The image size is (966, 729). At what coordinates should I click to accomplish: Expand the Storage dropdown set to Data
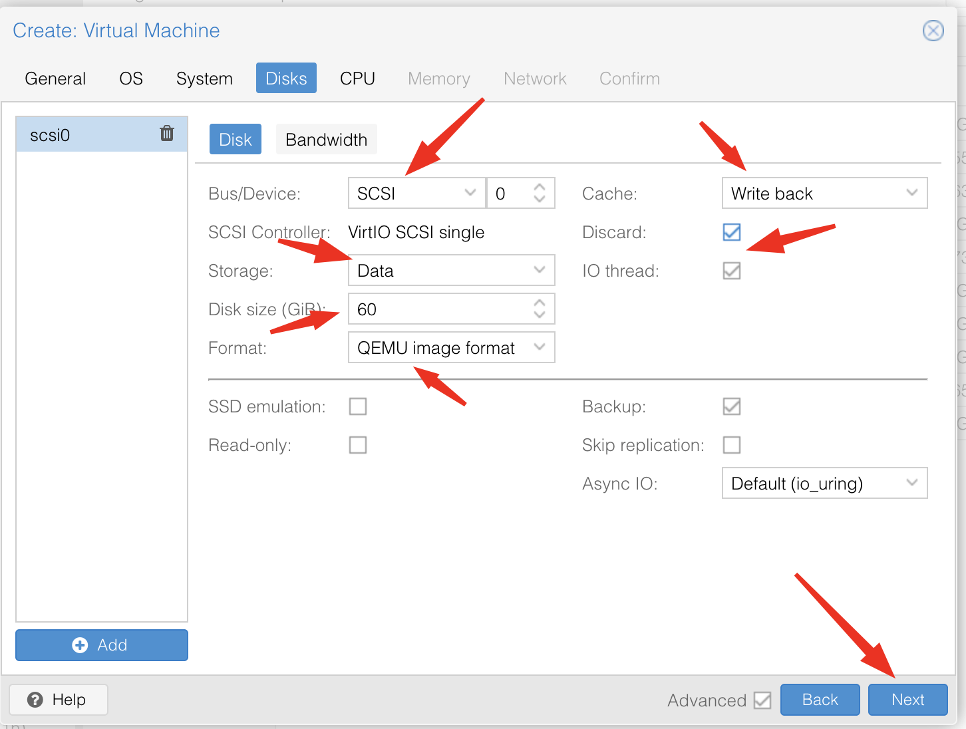[451, 271]
